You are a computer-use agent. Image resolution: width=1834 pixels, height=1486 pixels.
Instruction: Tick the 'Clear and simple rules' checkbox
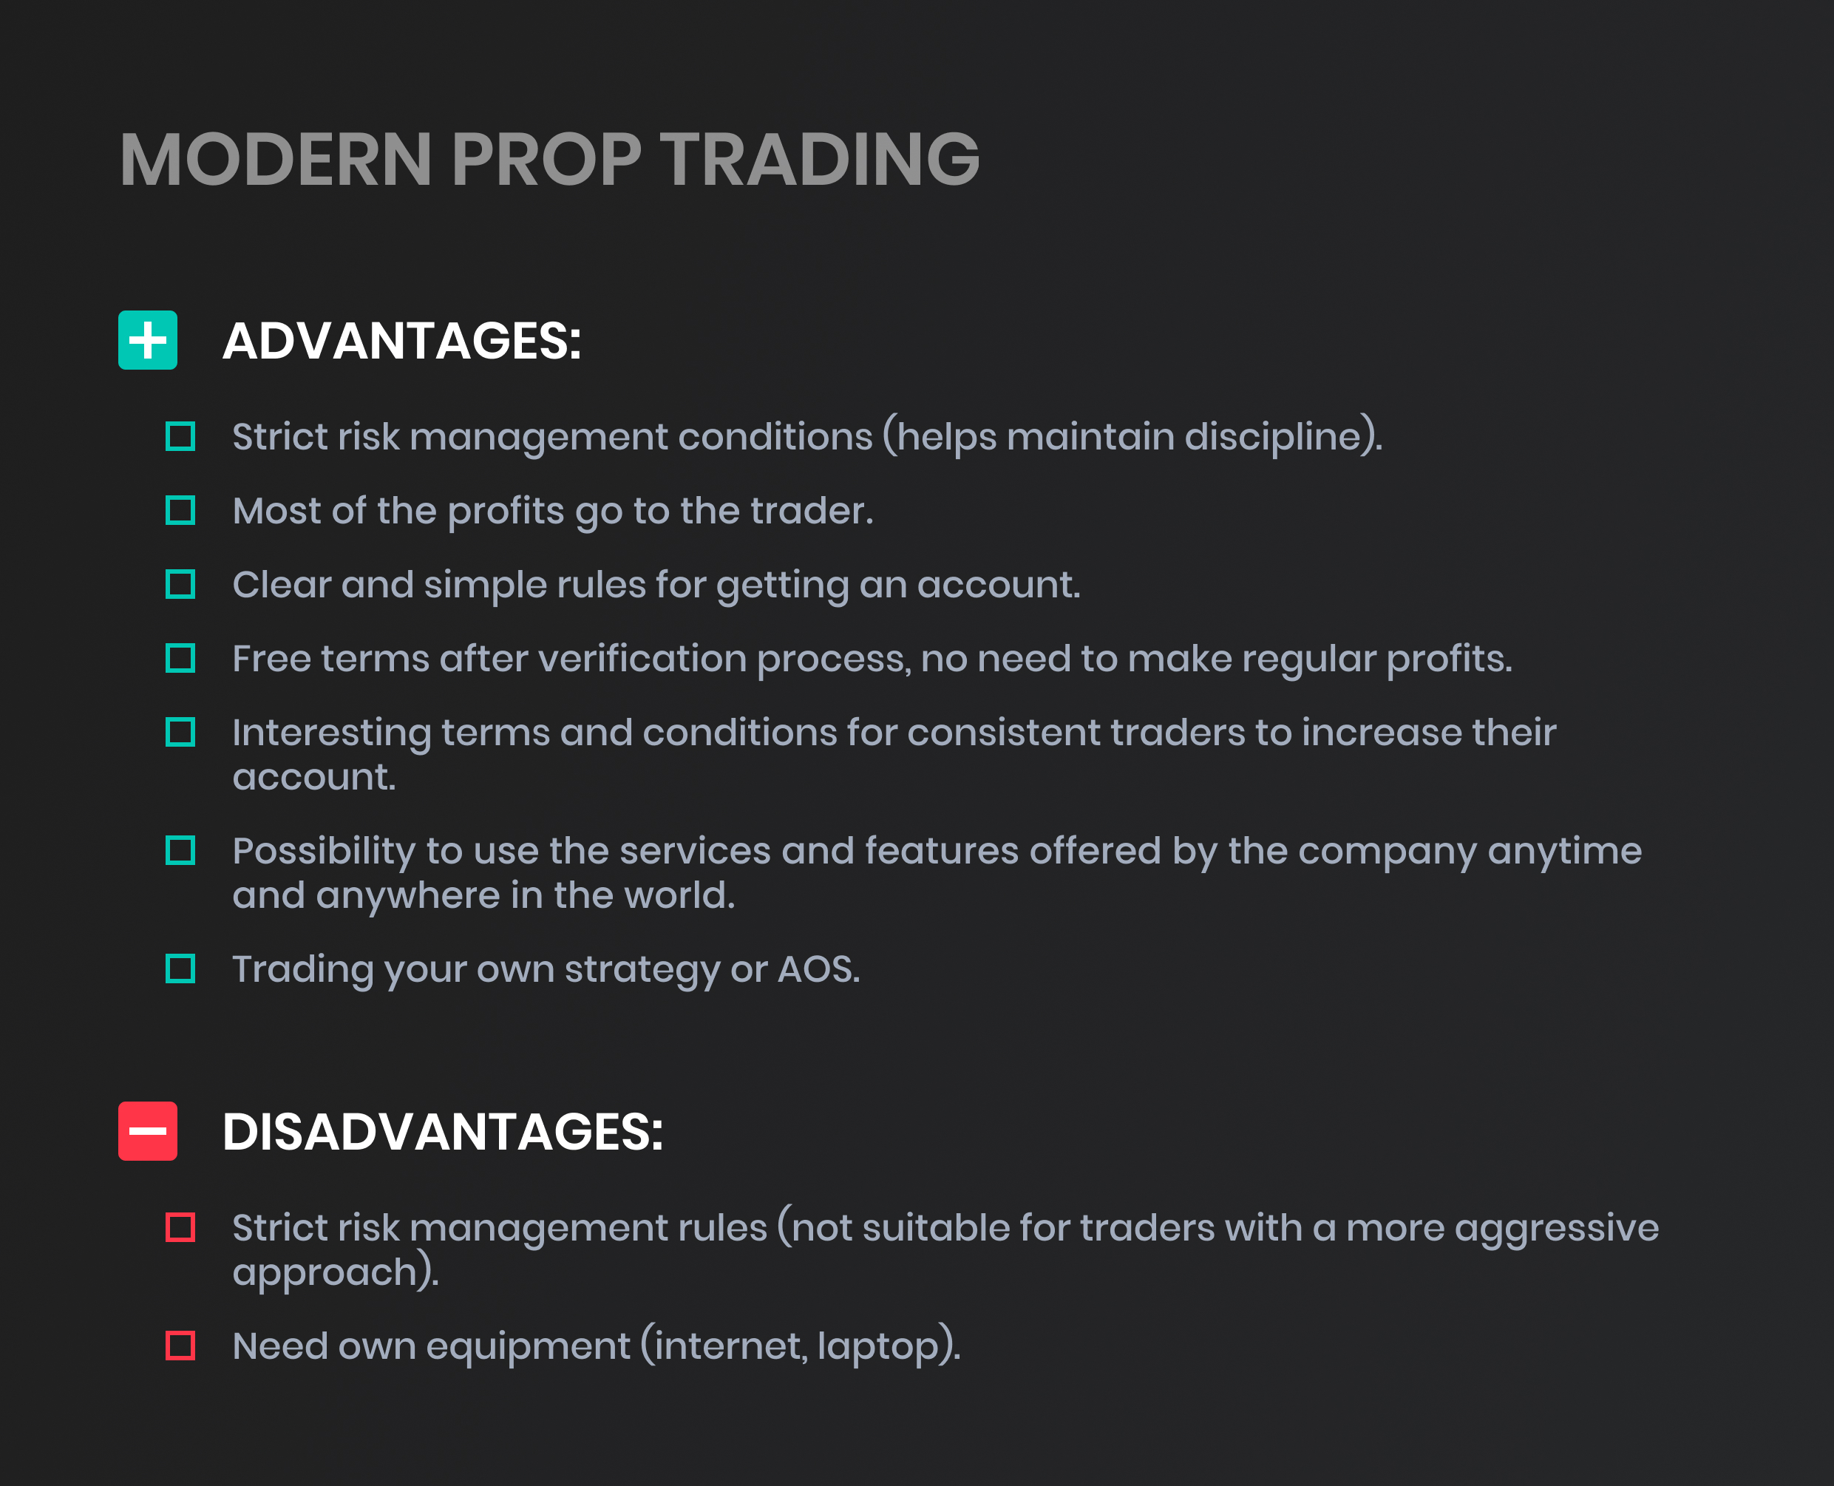point(180,585)
